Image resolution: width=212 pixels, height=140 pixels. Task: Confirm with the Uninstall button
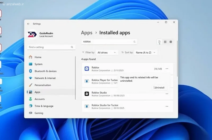click(x=160, y=88)
